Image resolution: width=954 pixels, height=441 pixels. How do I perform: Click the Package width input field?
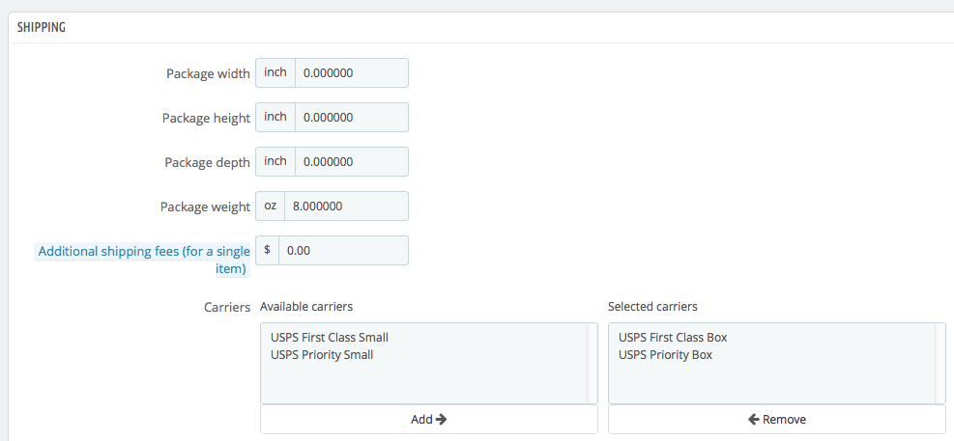352,73
